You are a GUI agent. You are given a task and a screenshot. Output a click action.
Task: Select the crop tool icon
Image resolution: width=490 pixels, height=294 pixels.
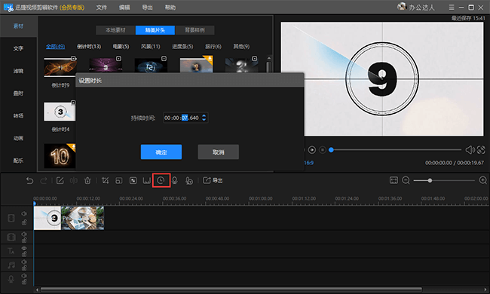point(106,181)
